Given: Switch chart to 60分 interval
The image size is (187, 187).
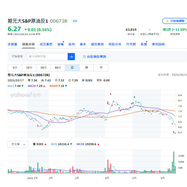Looking at the screenshot, I should [x=58, y=68].
